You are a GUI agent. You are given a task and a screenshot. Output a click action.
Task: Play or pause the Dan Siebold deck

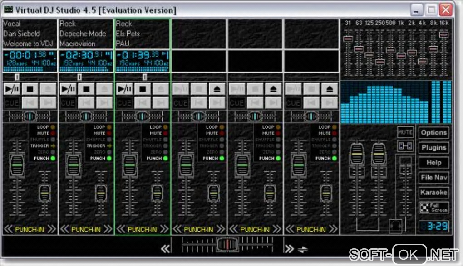click(x=12, y=89)
